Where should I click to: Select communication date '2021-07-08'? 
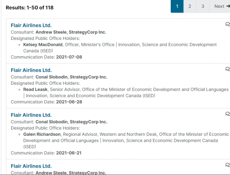click(69, 57)
